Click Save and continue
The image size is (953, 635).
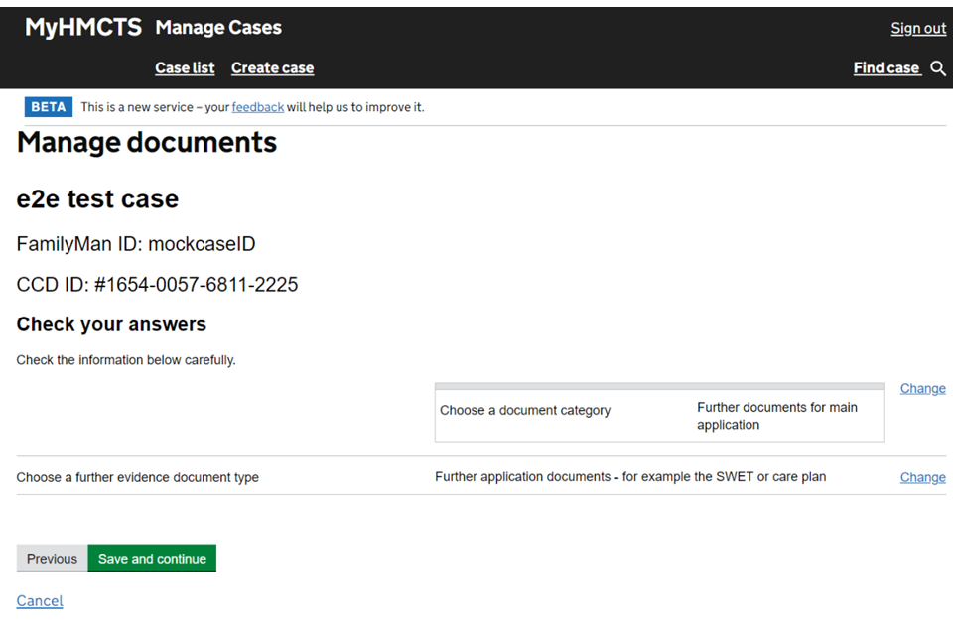point(152,558)
